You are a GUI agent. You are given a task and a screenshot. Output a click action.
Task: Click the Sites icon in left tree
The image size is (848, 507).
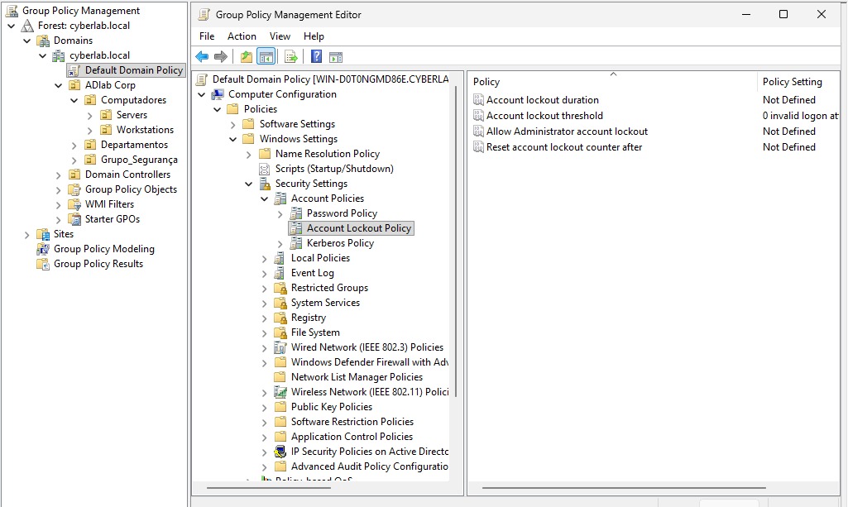(x=43, y=235)
